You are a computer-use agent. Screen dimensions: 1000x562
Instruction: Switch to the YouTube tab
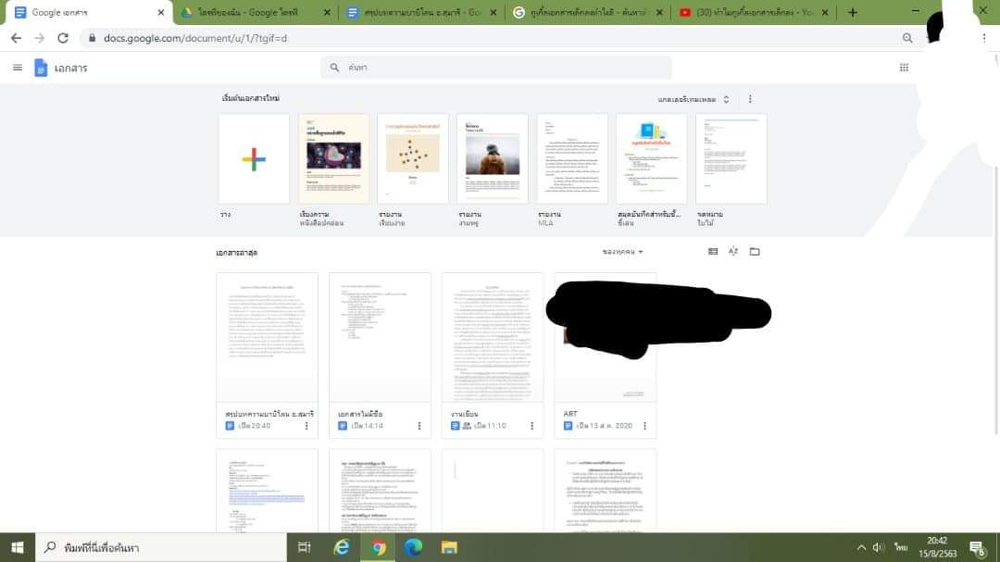click(754, 12)
